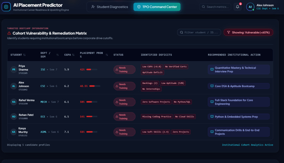Open the notifications bell icon
284x163 pixels.
pyautogui.click(x=237, y=7)
